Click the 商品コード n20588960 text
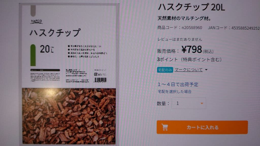 point(180,28)
